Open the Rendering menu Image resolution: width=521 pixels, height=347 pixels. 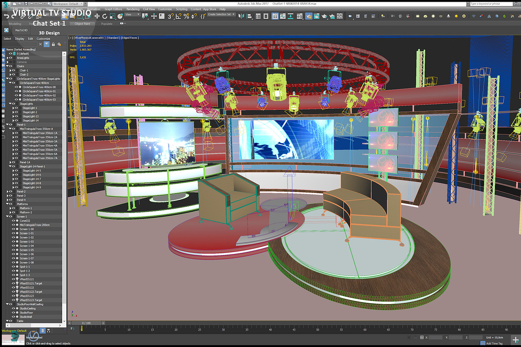(133, 9)
